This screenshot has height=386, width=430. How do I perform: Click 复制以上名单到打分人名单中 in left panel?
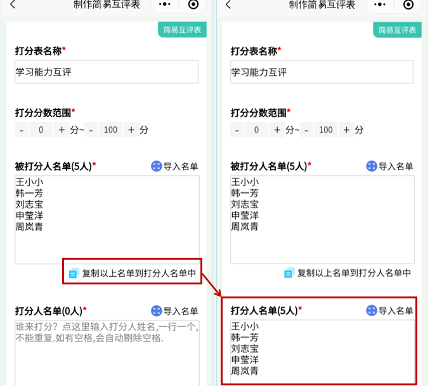click(x=139, y=273)
